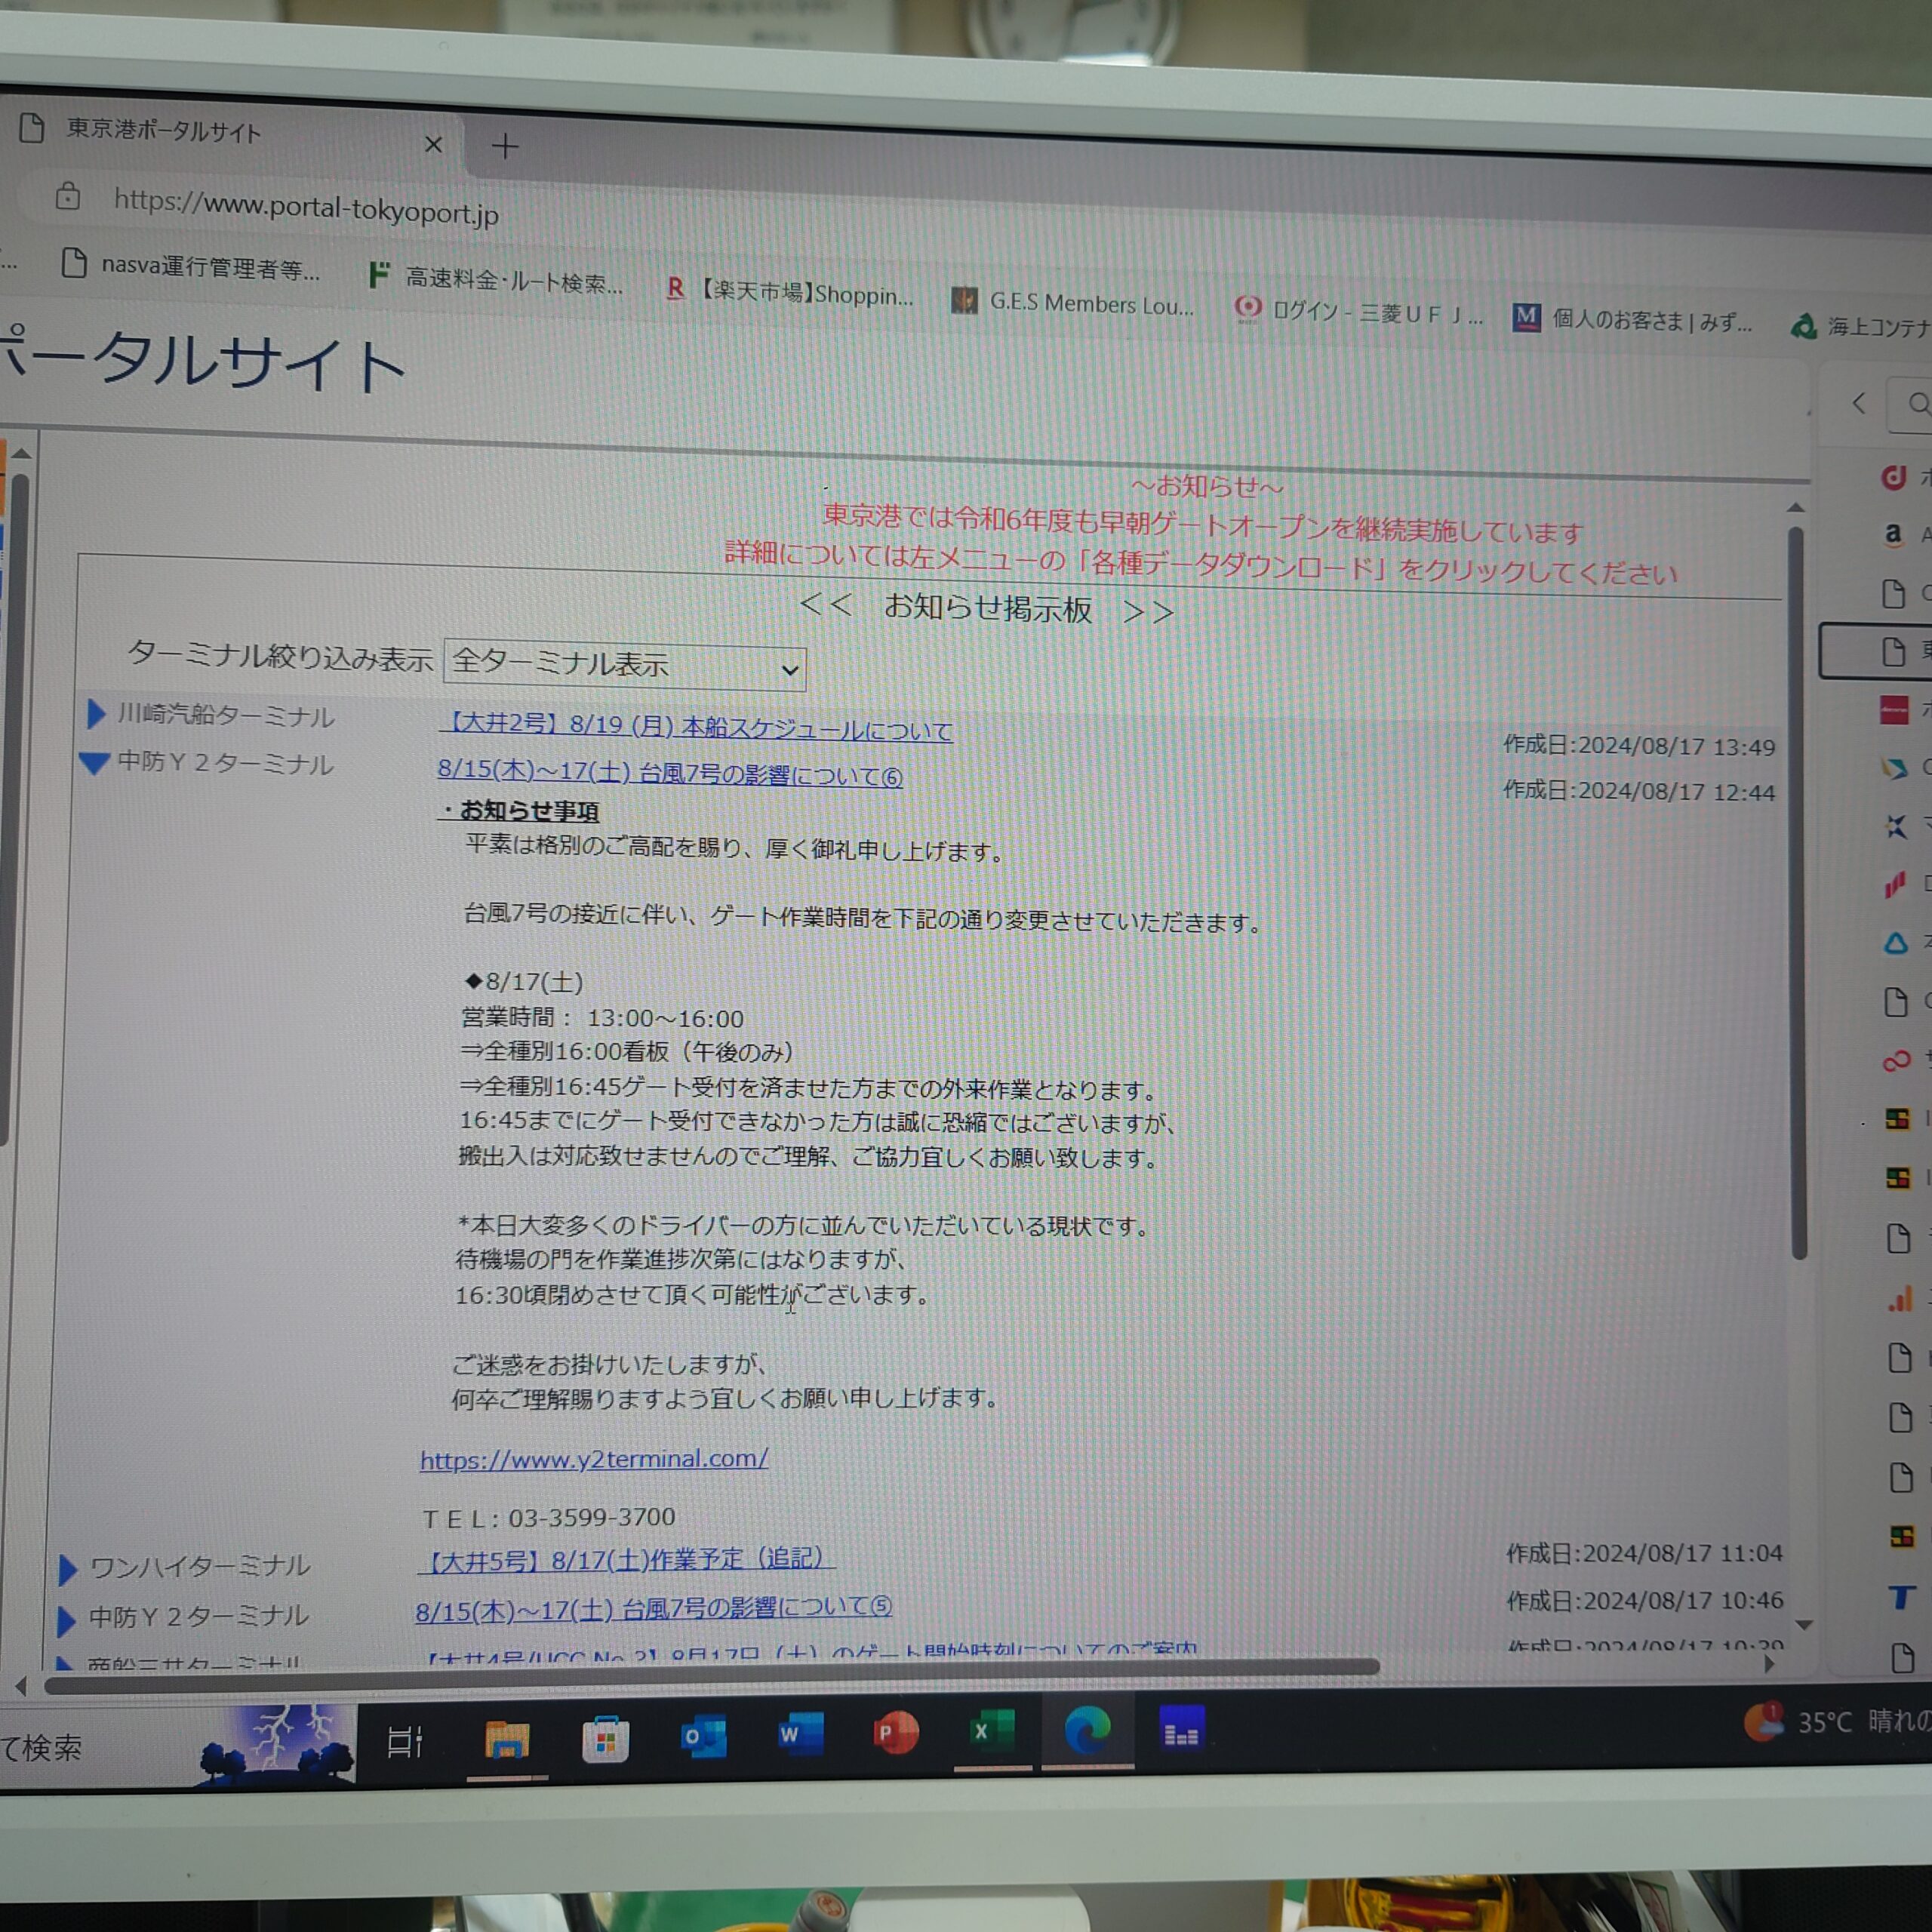Viewport: 1932px width, 1932px height.
Task: Open Excel from the taskbar
Action: coord(990,1732)
